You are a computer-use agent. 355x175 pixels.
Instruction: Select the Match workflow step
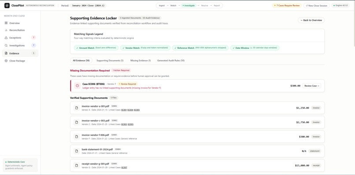coord(173,6)
